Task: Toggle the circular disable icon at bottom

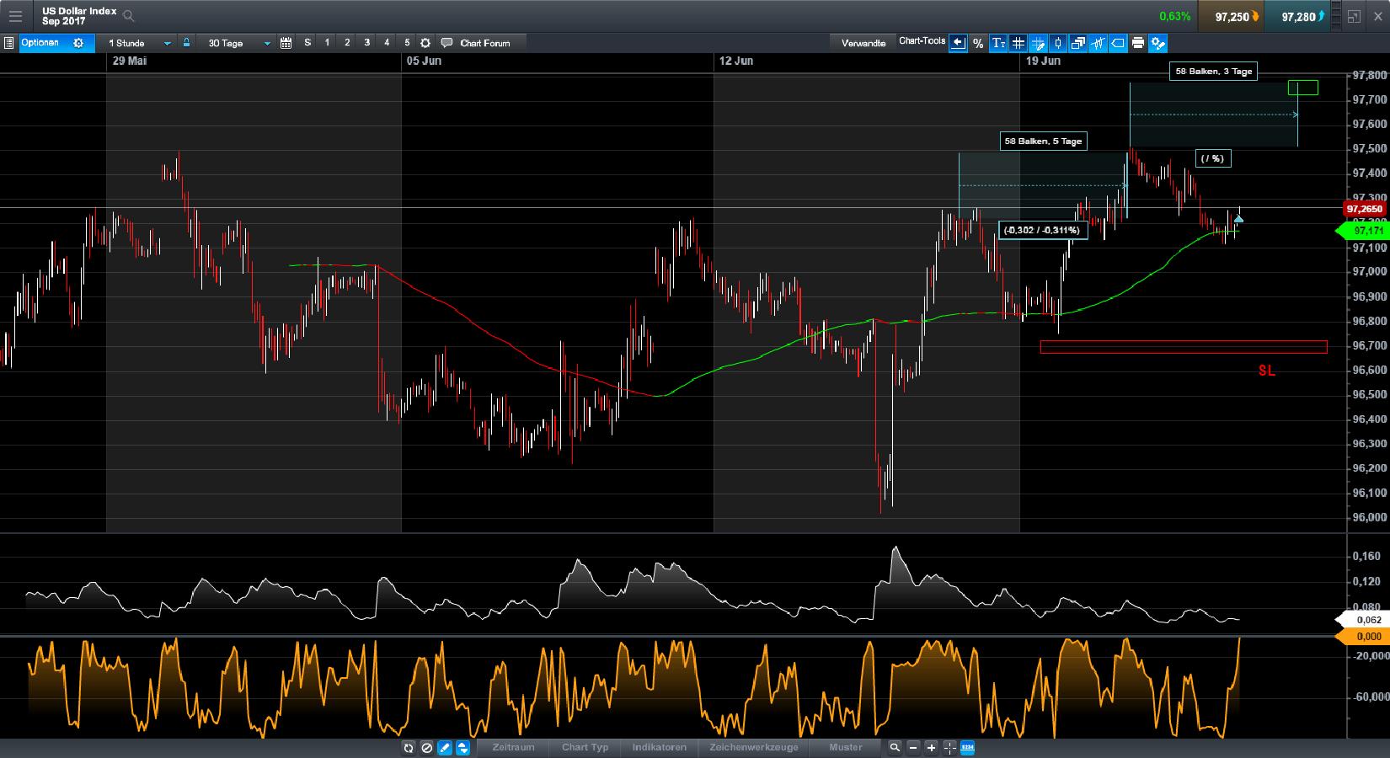Action: point(426,748)
